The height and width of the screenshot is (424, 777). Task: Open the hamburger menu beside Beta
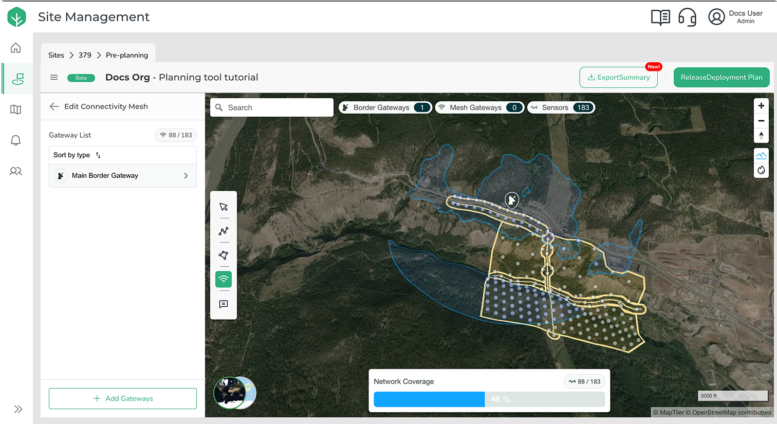click(54, 78)
